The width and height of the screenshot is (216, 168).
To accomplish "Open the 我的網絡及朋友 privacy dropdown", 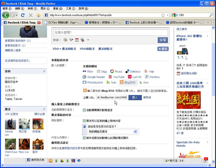I will 112,132.
